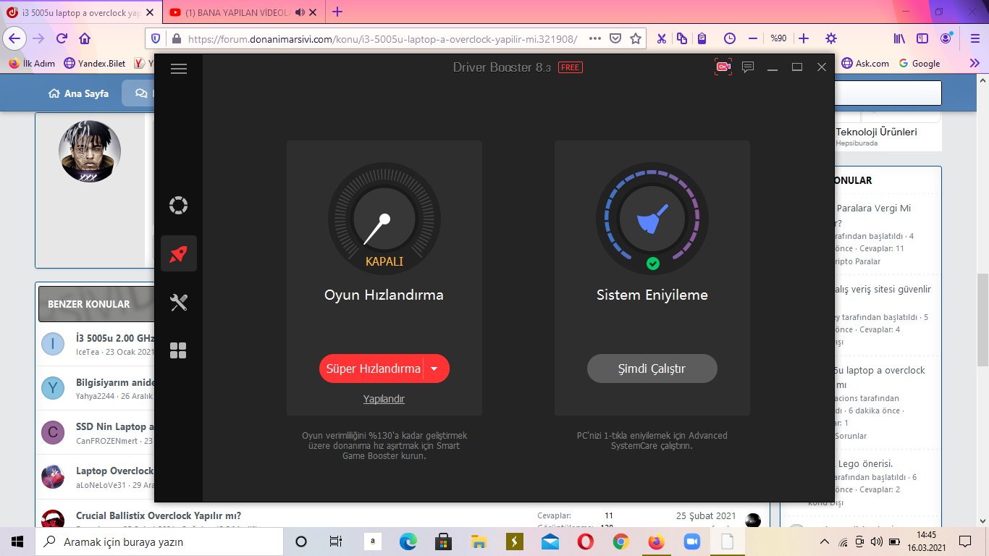Click the red camera icon in Driver Booster title bar
Screen dimensions: 989x556
(x=723, y=67)
